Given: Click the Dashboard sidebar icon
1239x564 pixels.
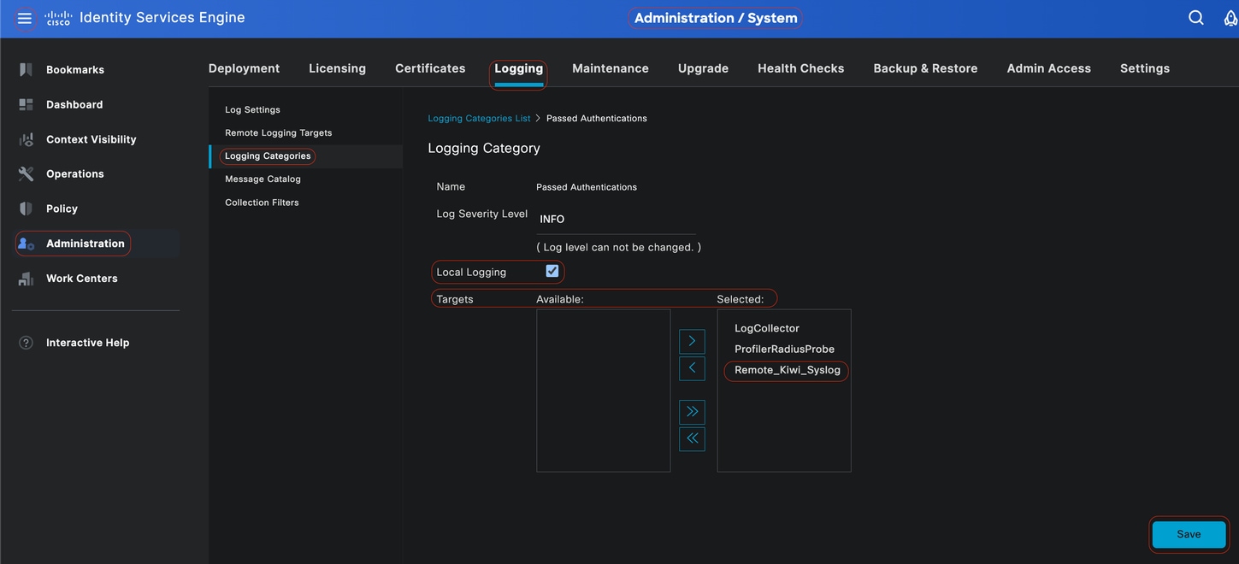Looking at the screenshot, I should pos(26,104).
